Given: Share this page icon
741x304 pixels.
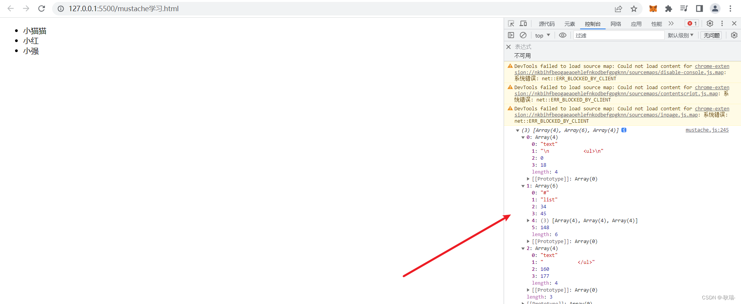Looking at the screenshot, I should click(x=618, y=8).
